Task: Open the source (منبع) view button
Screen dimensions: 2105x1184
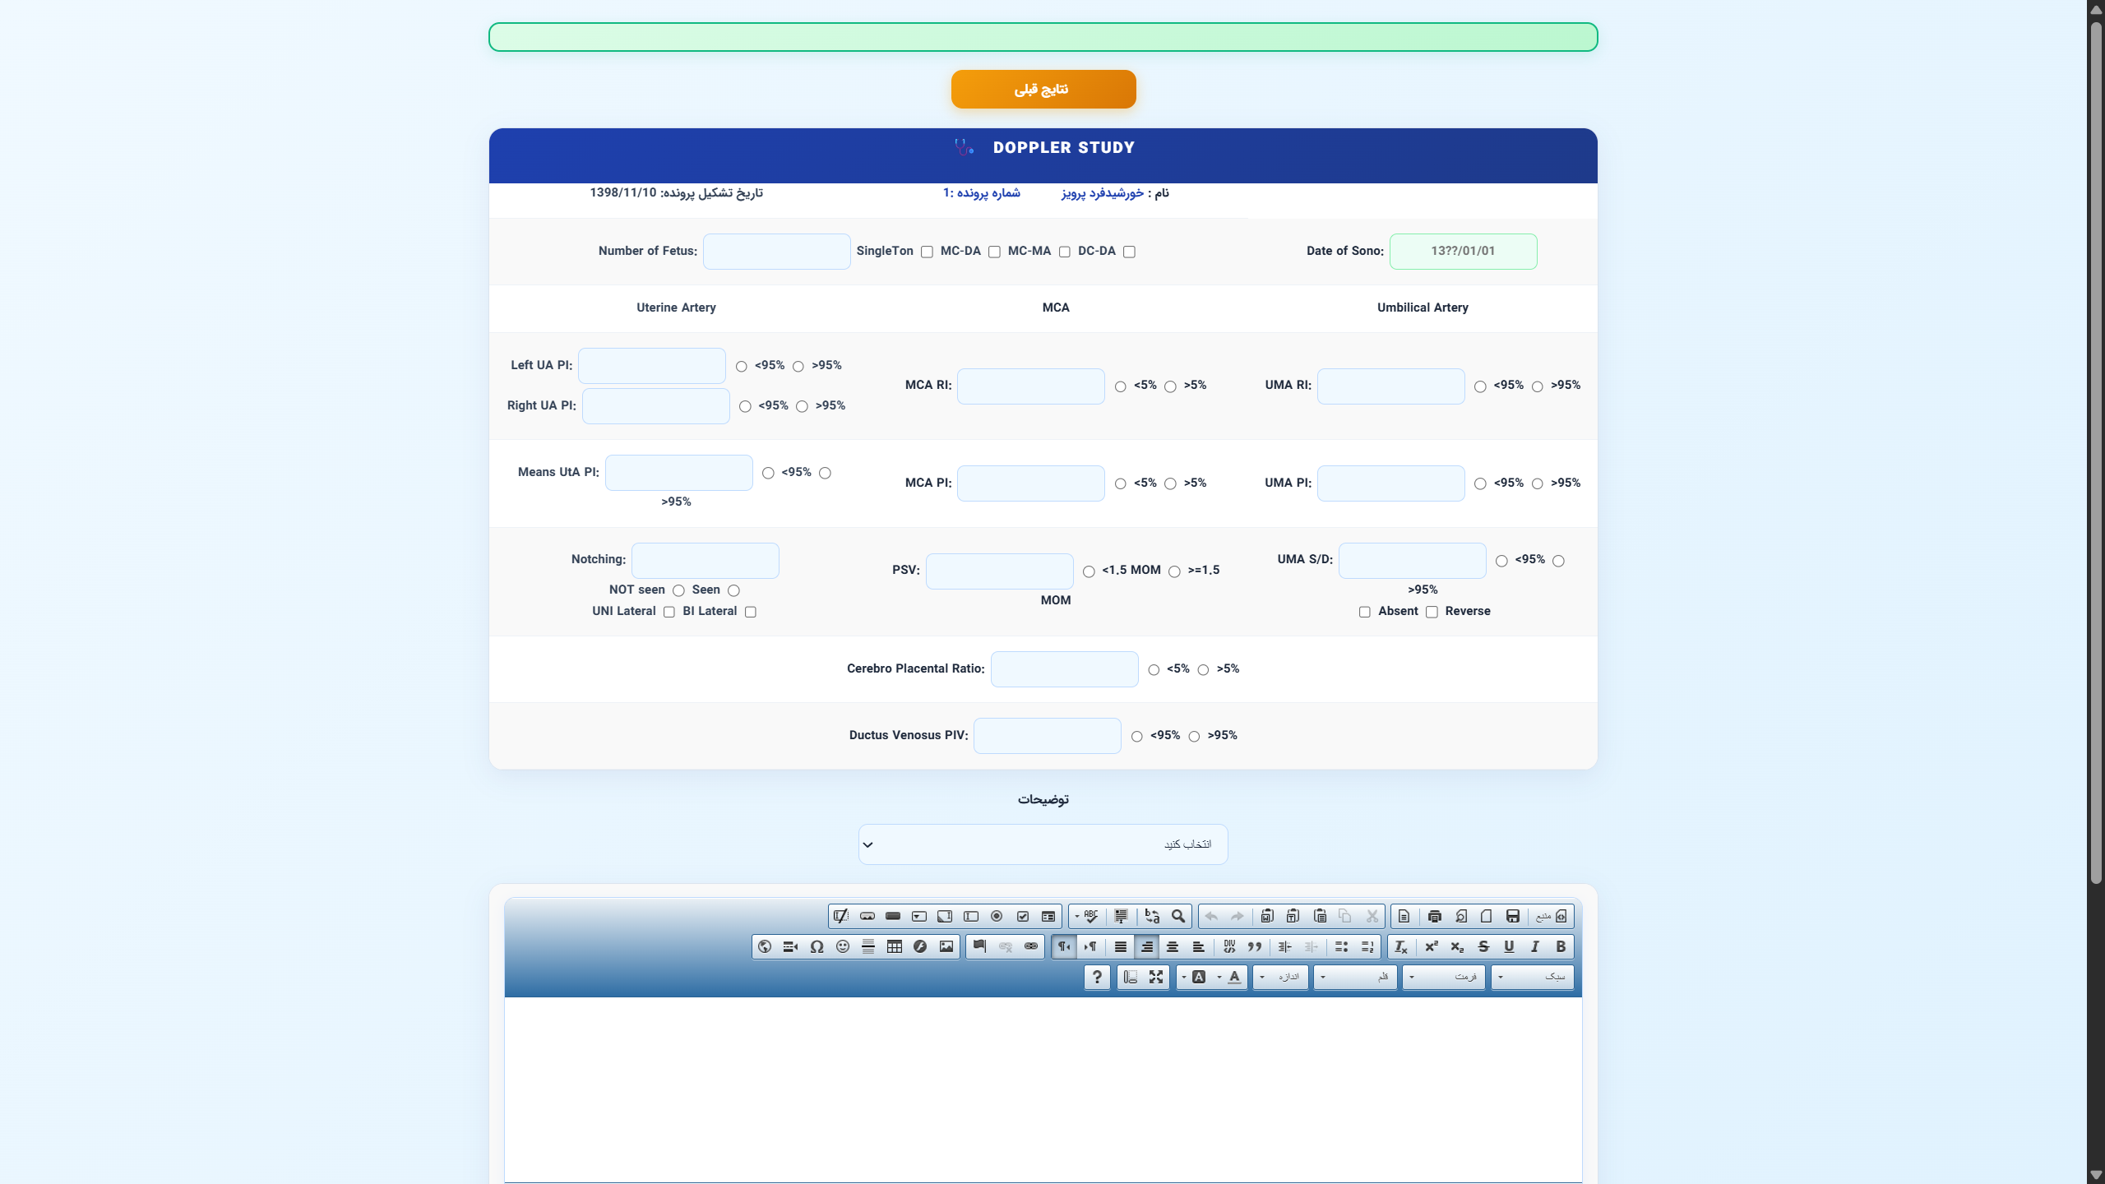Action: [x=1551, y=916]
